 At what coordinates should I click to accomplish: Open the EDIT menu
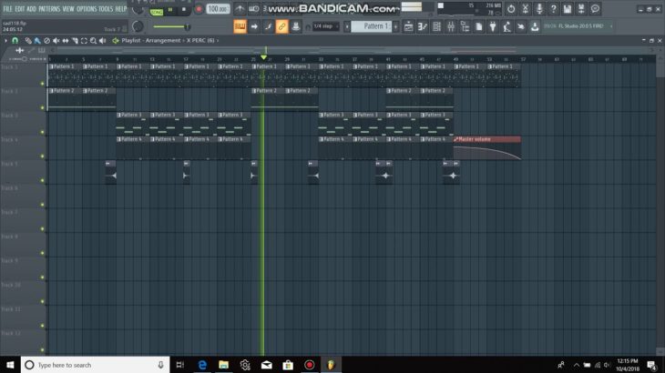[x=20, y=9]
